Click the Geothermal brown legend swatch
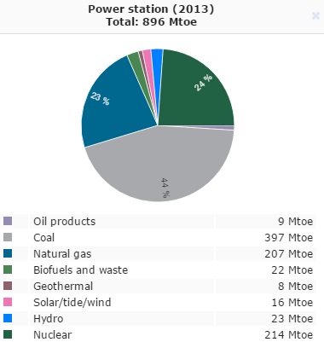 tap(8, 286)
